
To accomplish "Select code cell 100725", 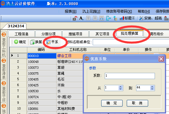I will (x=42, y=103).
